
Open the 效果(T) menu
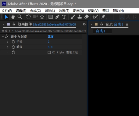(64, 11)
